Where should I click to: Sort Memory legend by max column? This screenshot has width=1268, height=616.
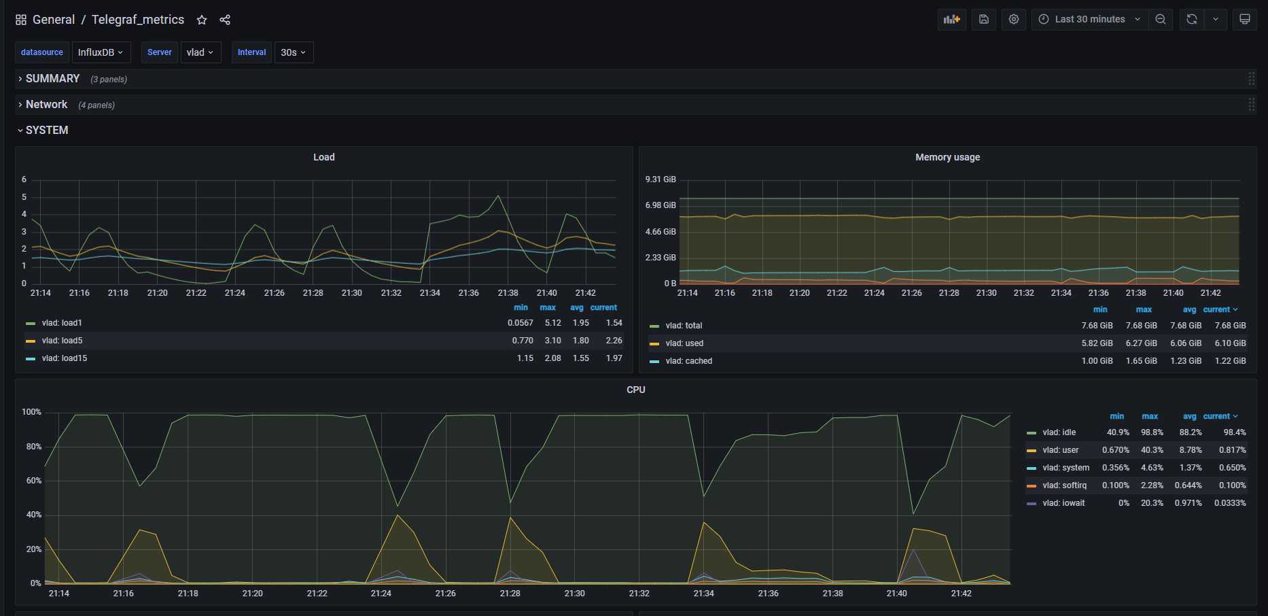[x=1144, y=309]
